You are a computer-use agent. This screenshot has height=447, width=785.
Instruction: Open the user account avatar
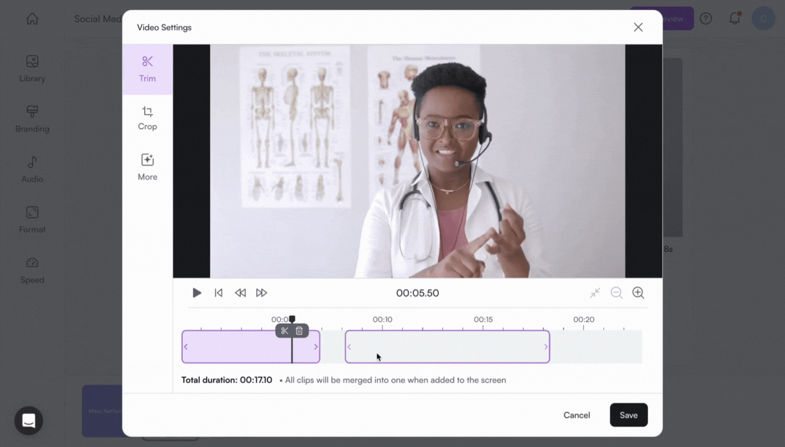763,19
